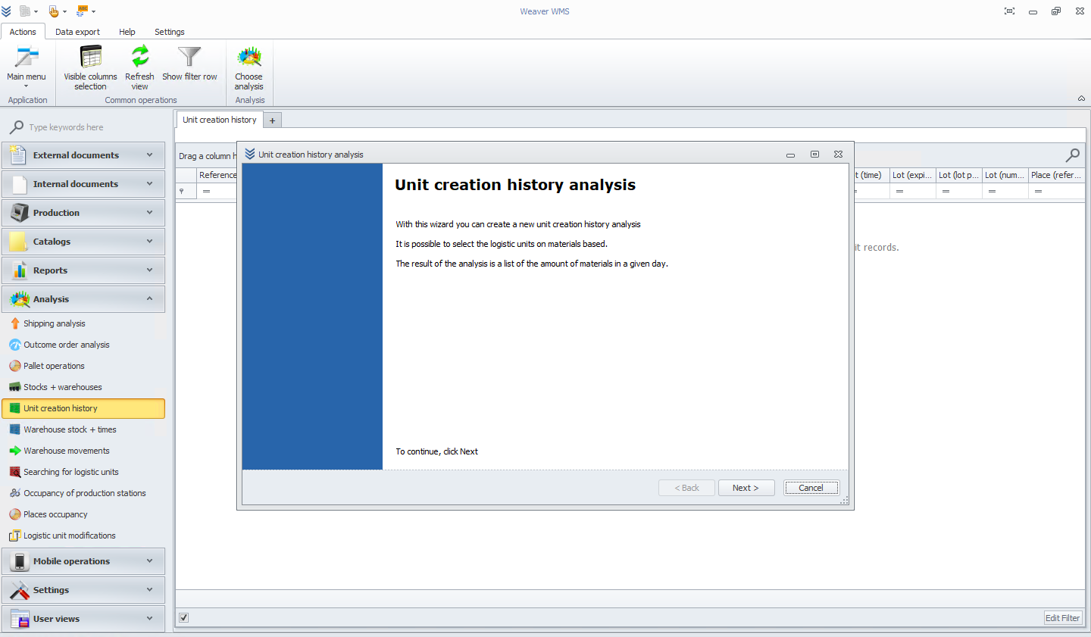Open the Help ribbon tab
This screenshot has width=1091, height=637.
pyautogui.click(x=127, y=32)
